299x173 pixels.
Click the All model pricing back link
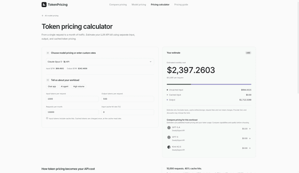51,15
